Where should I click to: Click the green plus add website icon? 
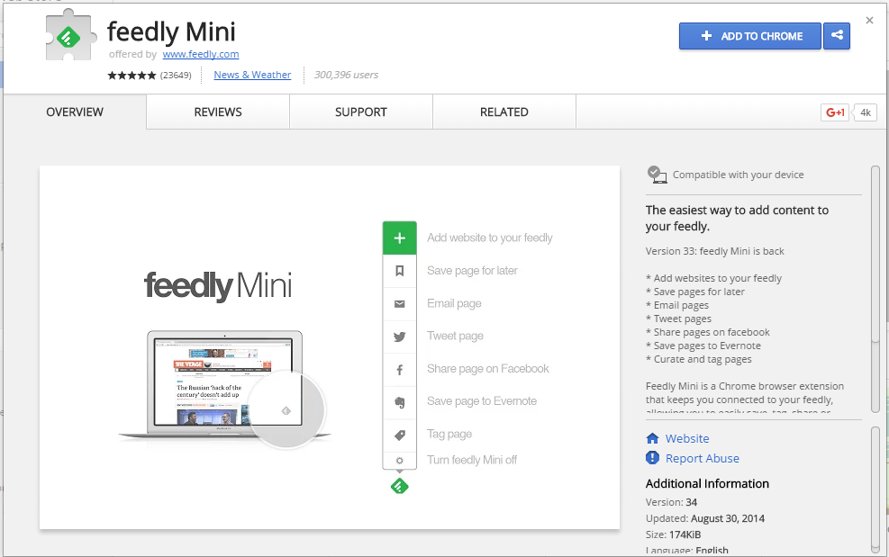point(400,238)
